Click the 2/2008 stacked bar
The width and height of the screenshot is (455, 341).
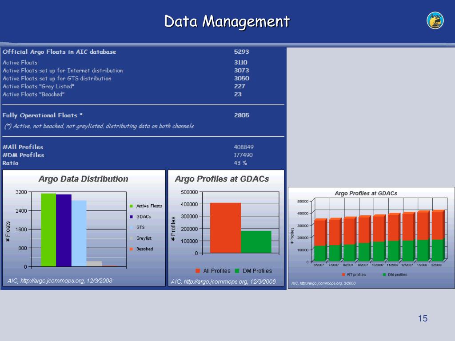pos(438,236)
